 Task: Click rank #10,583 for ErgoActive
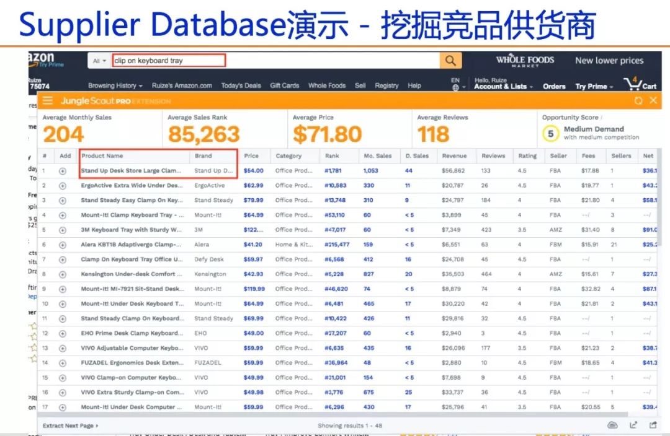click(336, 186)
